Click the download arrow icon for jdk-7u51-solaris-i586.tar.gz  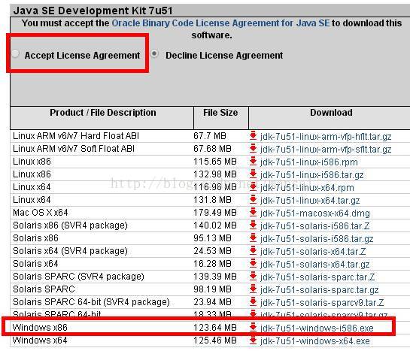pos(253,238)
